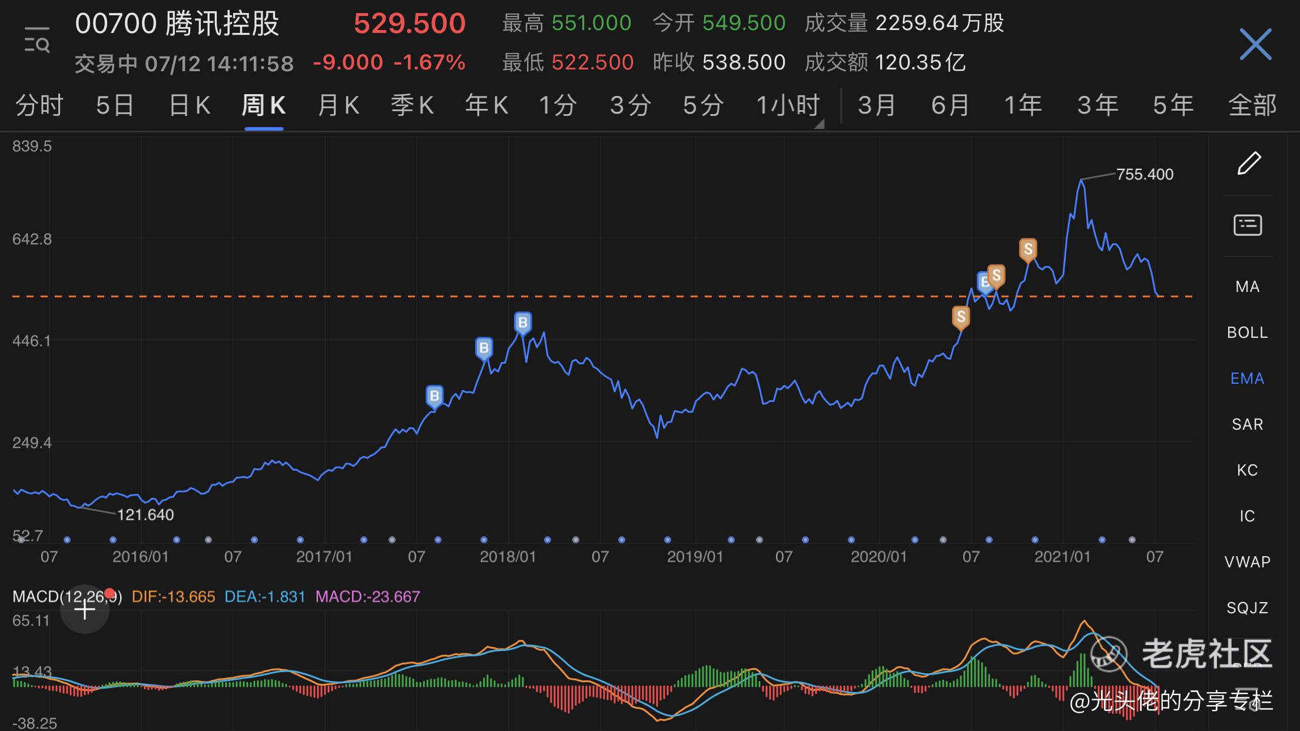Select the pencil drawing tool
Screen dimensions: 1300x731
pyautogui.click(x=1248, y=163)
